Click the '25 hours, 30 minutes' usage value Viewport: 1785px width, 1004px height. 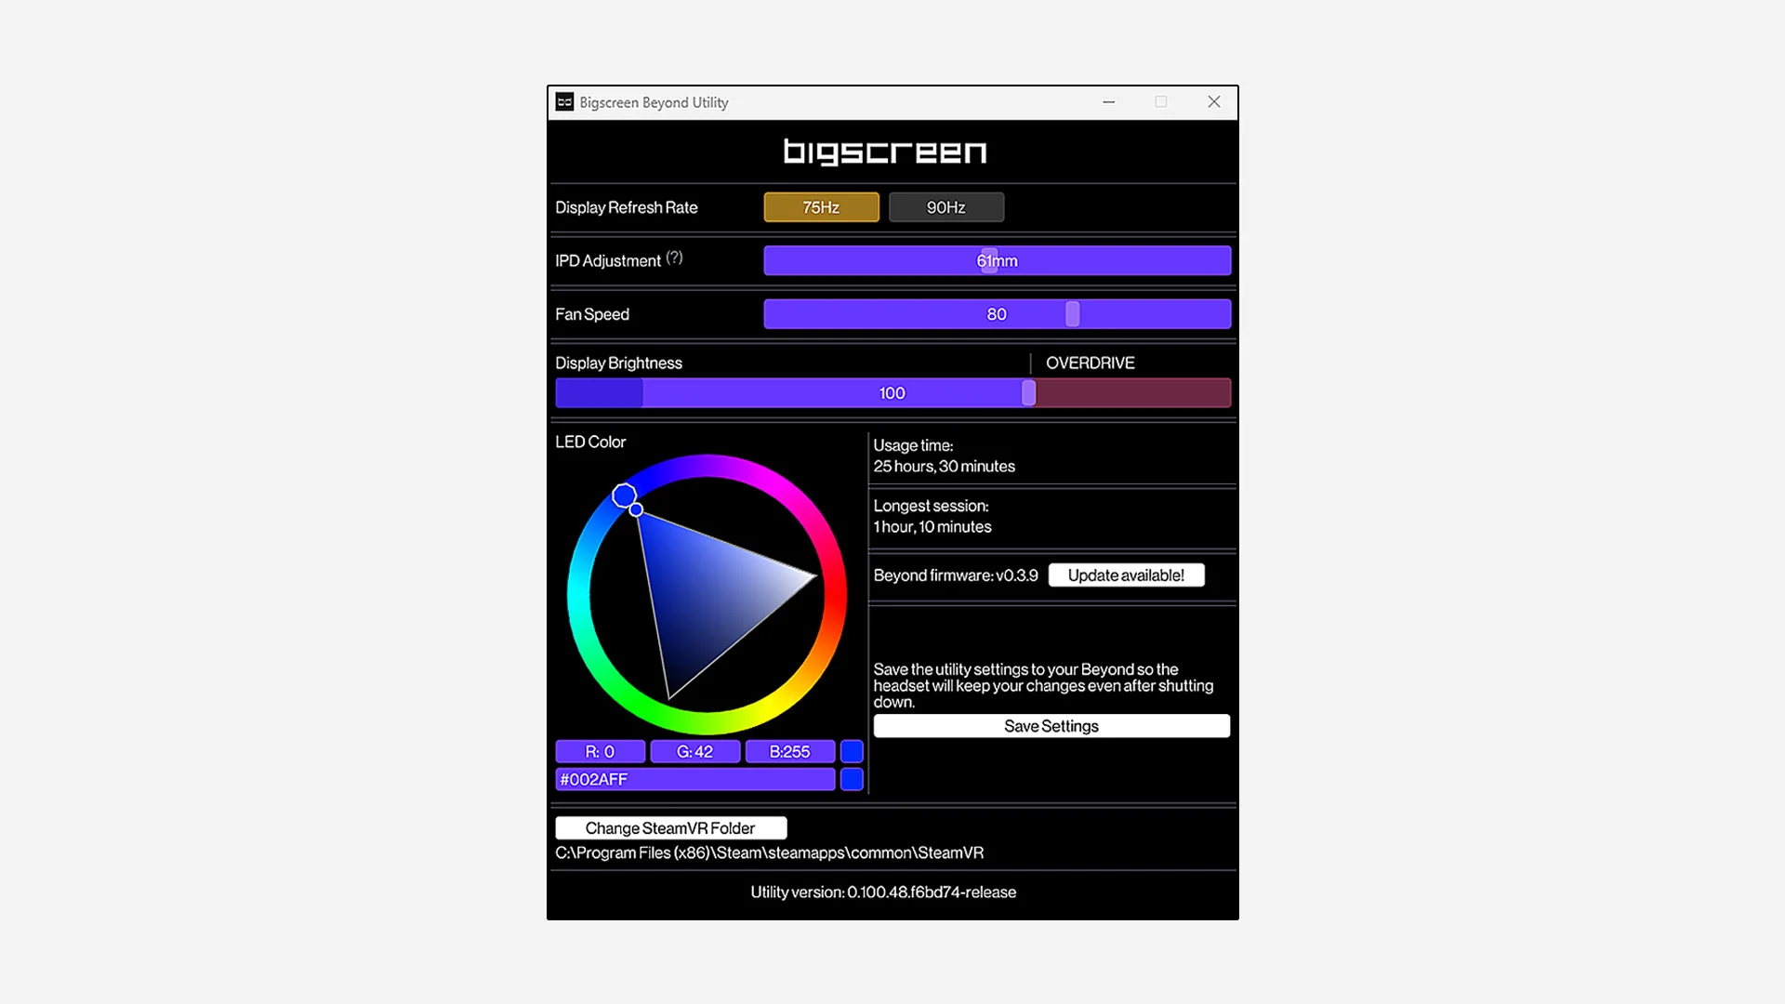pos(944,467)
